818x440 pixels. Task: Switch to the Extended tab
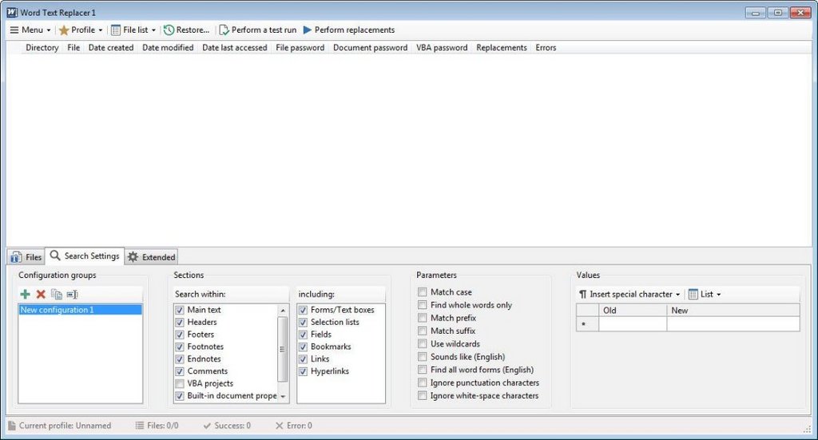pyautogui.click(x=151, y=257)
